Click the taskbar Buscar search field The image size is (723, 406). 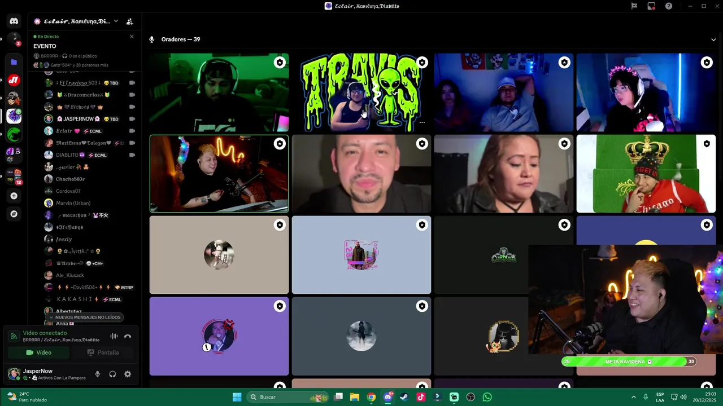tap(288, 397)
